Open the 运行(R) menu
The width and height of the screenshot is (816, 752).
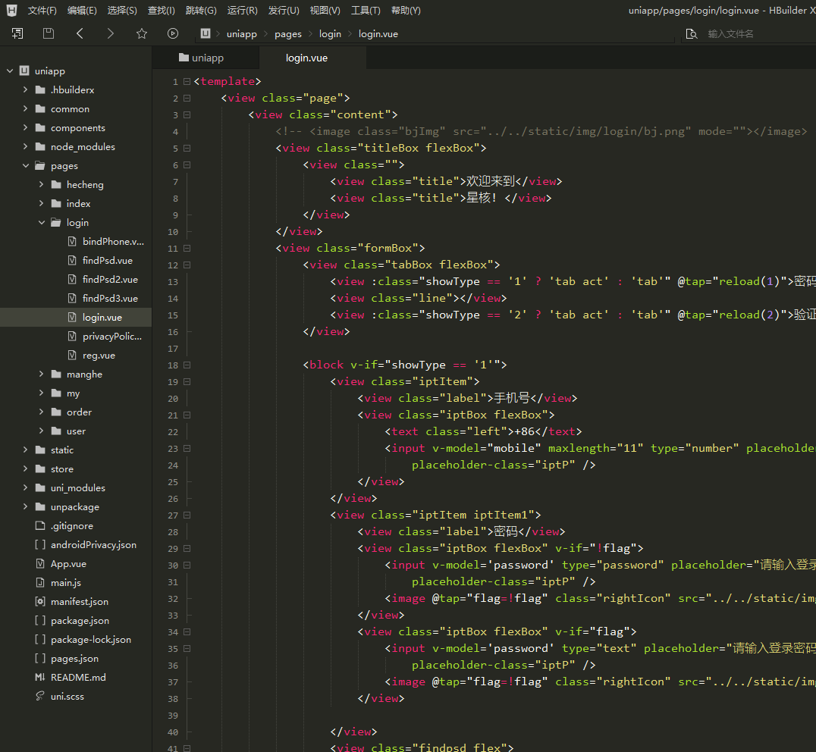[242, 11]
